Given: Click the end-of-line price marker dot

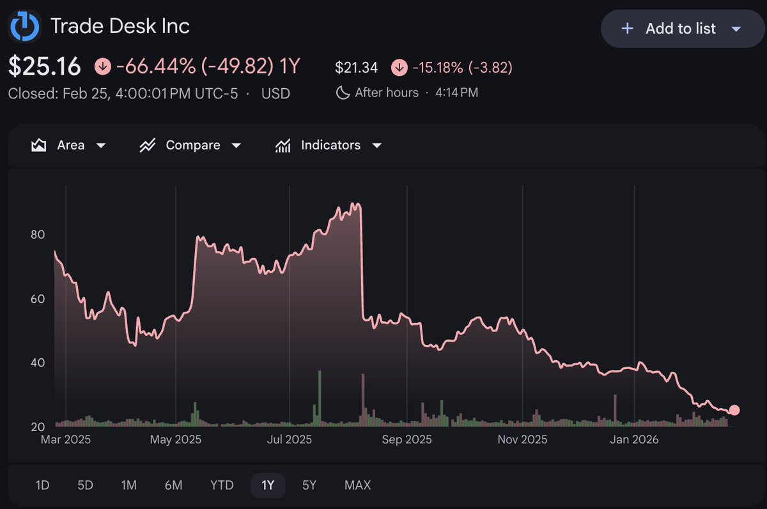Looking at the screenshot, I should pyautogui.click(x=734, y=410).
